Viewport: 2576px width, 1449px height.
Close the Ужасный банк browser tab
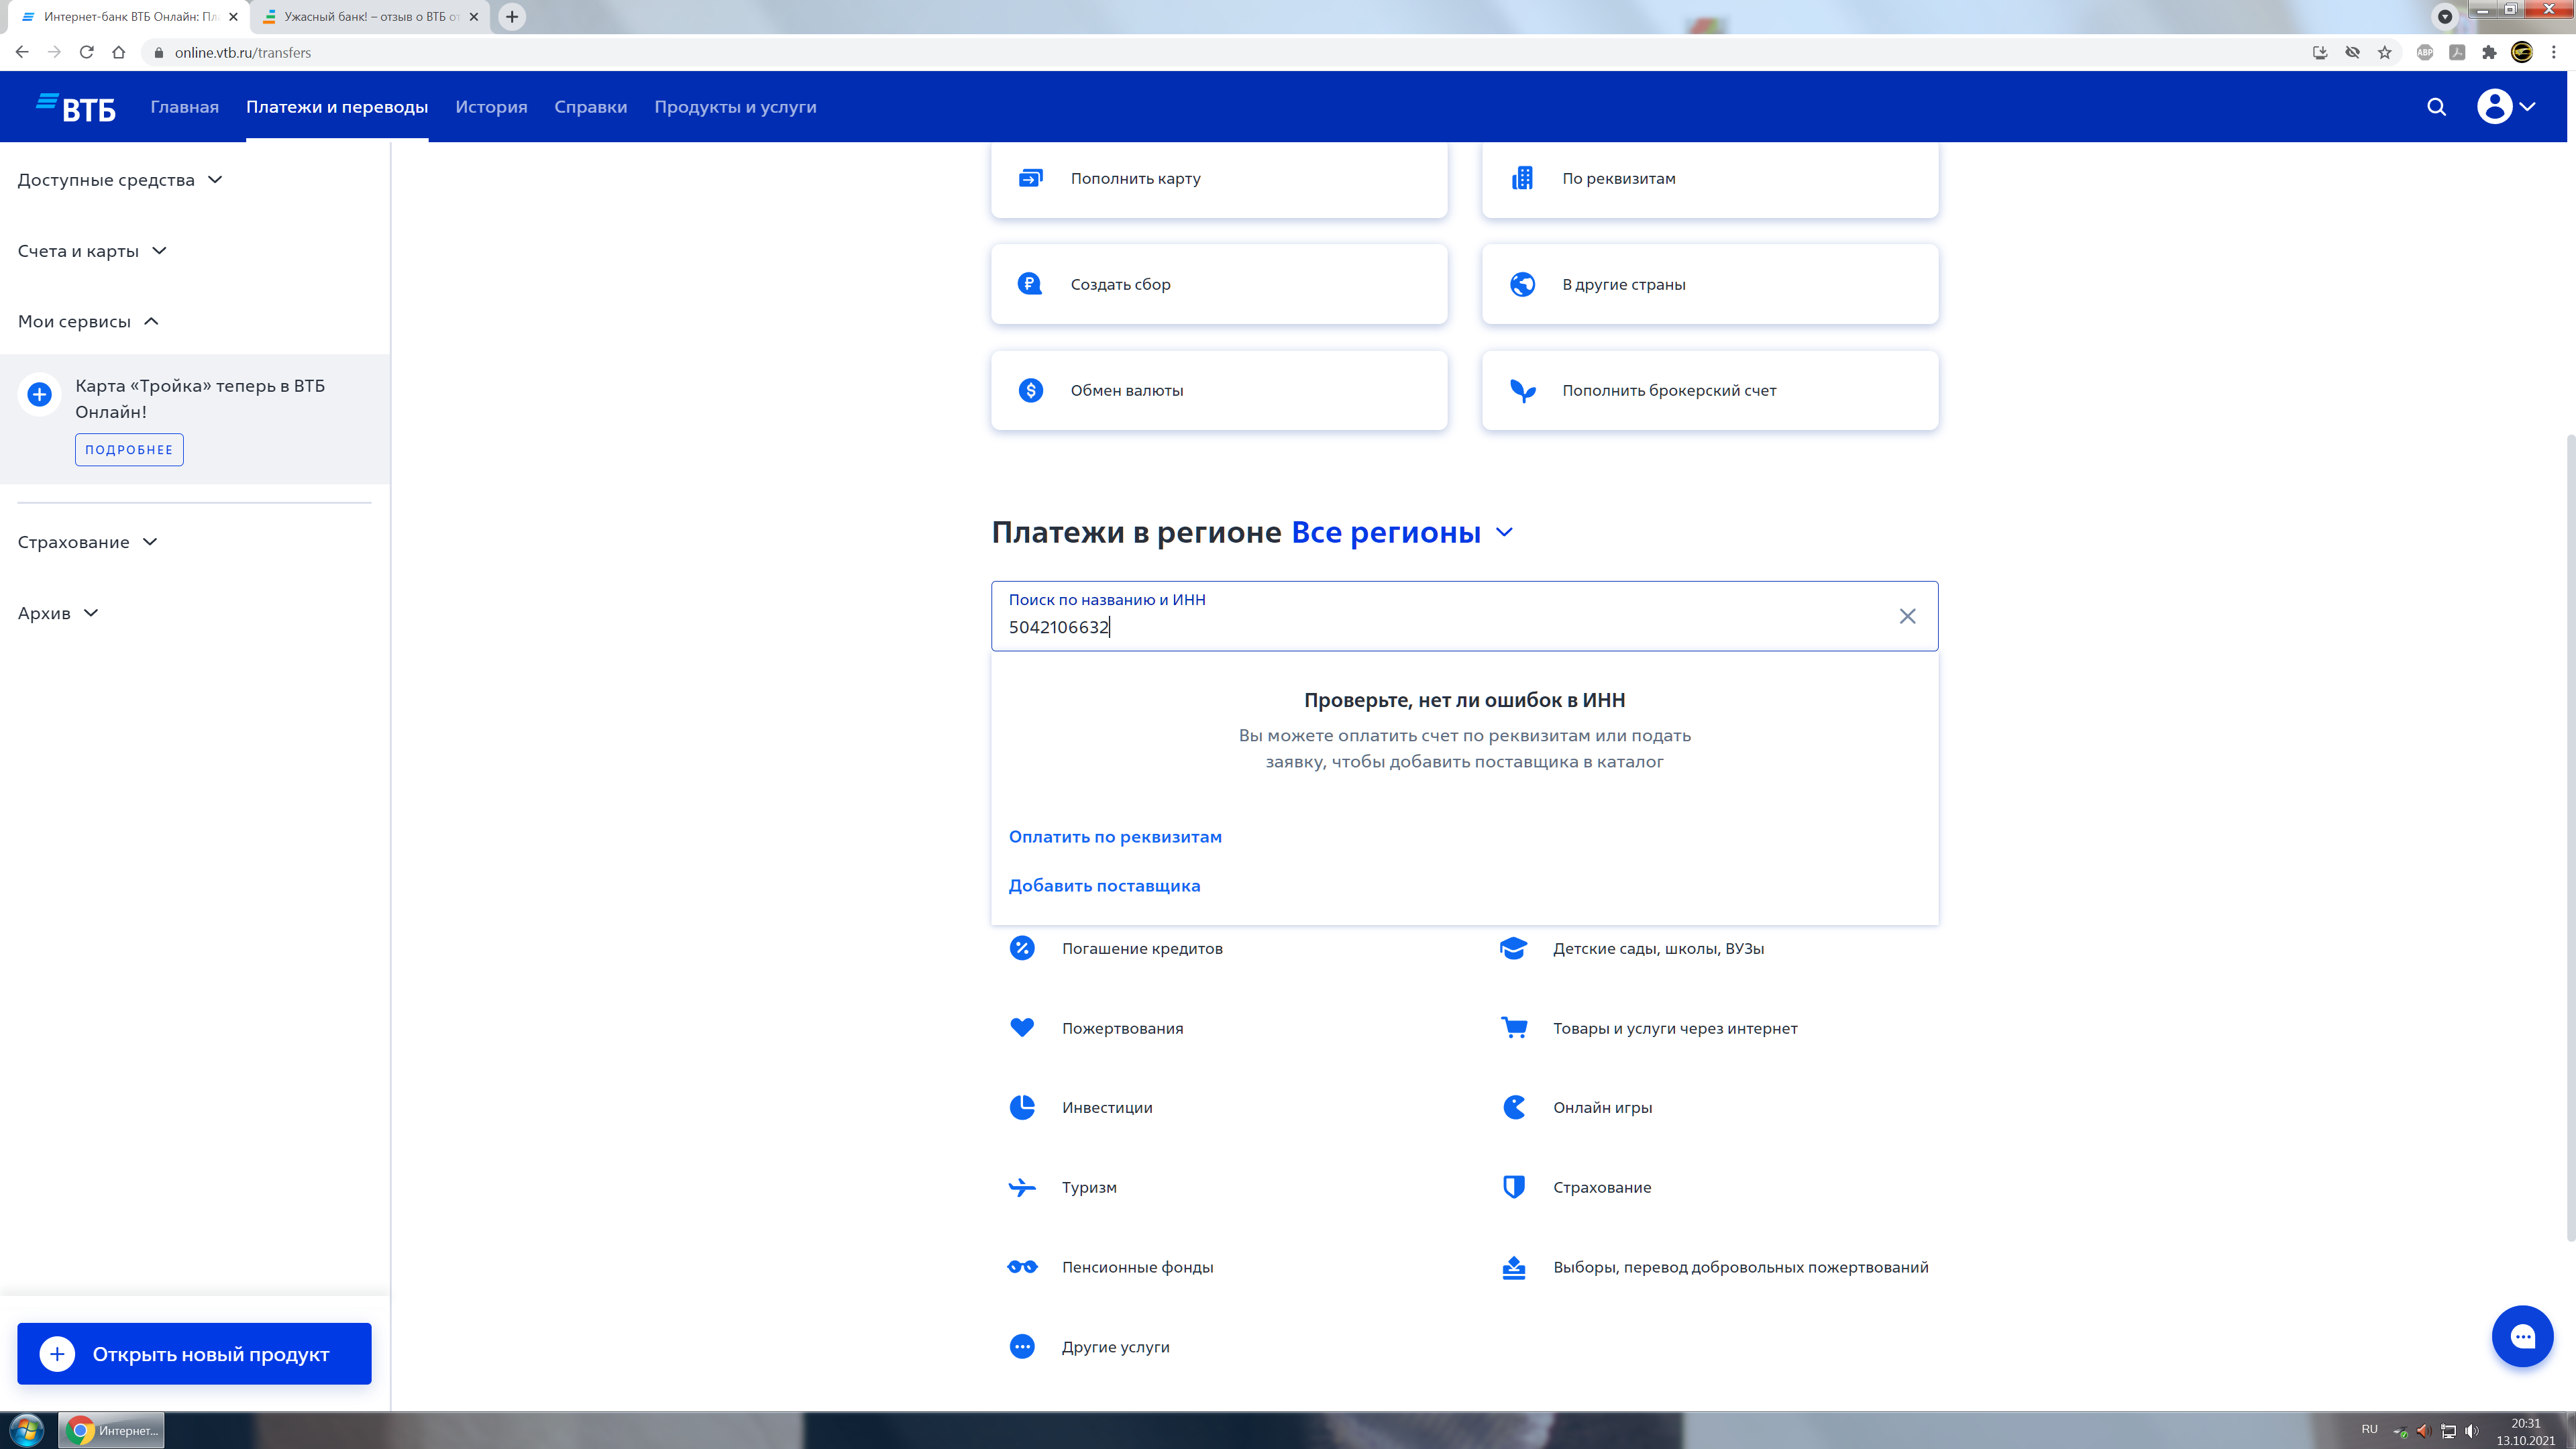474,17
